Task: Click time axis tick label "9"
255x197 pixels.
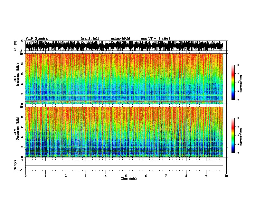Action: [x=206, y=176]
